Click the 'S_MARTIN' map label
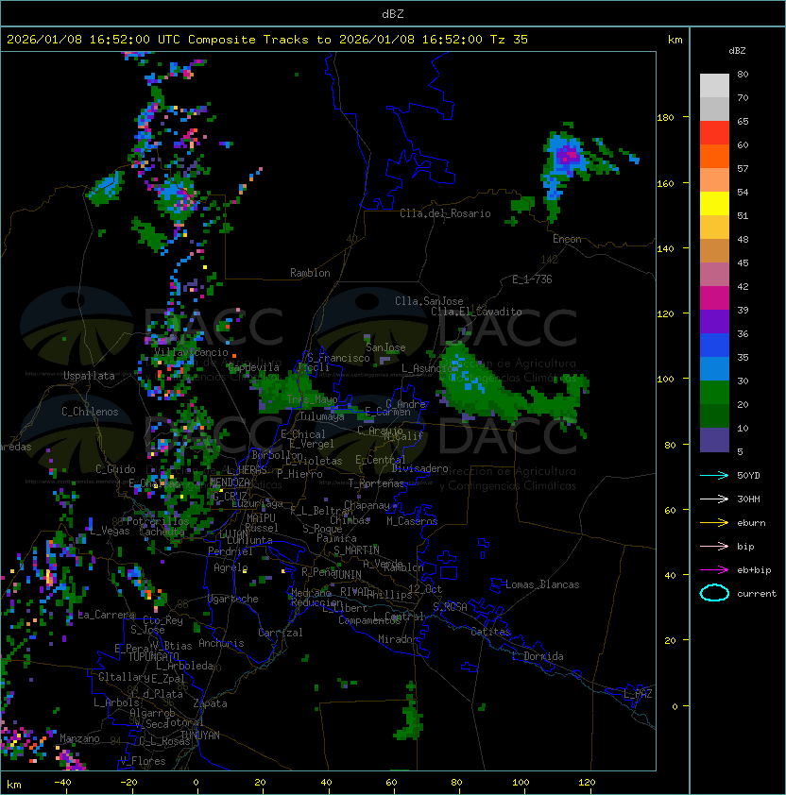 (x=356, y=550)
